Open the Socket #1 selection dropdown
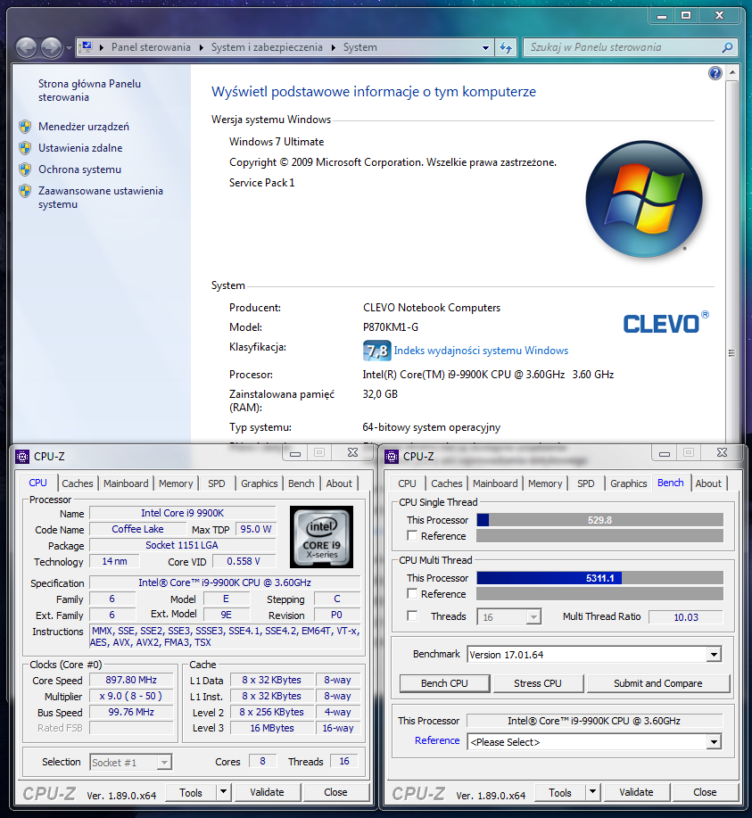Viewport: 752px width, 818px height. [164, 763]
